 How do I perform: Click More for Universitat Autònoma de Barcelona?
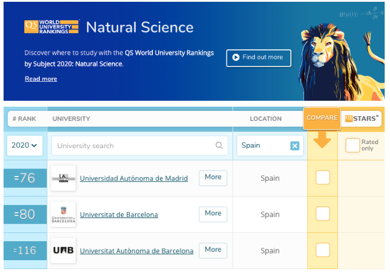(x=213, y=250)
